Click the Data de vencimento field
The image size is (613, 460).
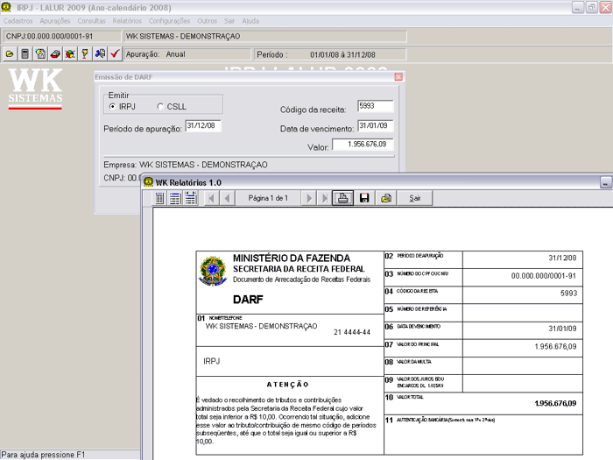pos(375,126)
